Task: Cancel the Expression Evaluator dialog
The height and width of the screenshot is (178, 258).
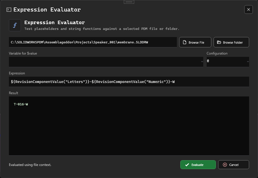Action: coord(233,165)
